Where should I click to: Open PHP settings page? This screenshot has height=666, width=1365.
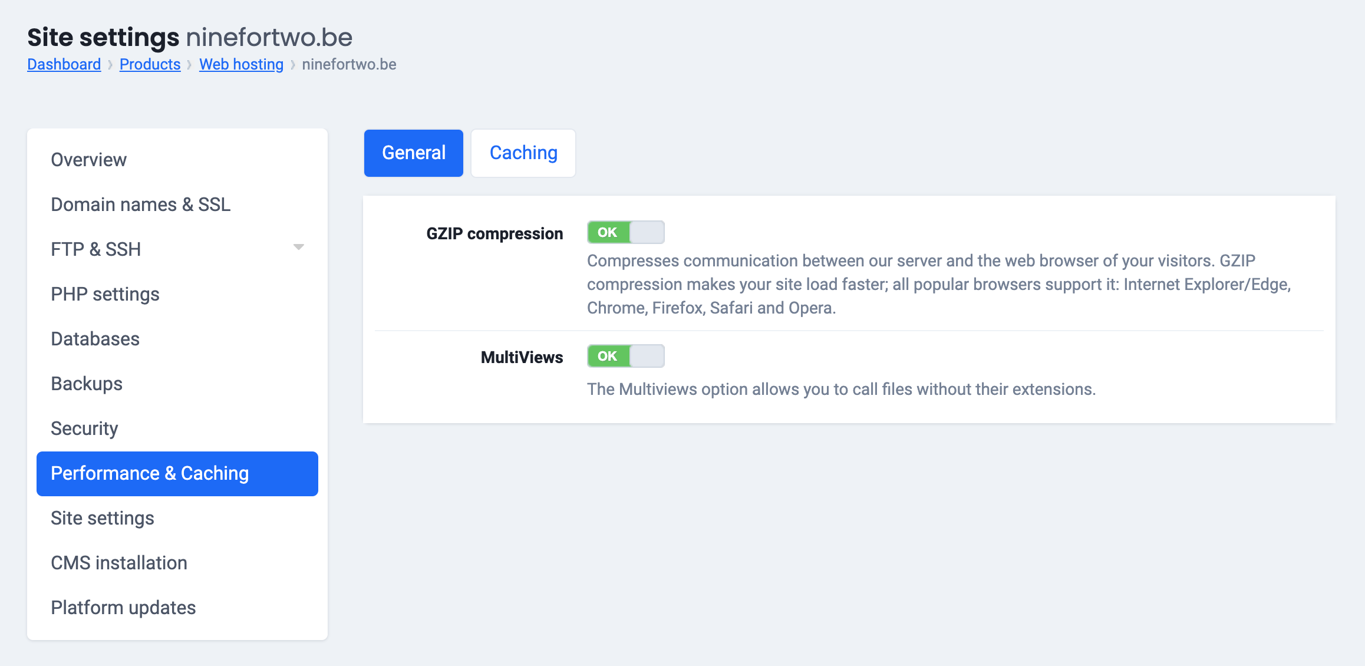(105, 294)
